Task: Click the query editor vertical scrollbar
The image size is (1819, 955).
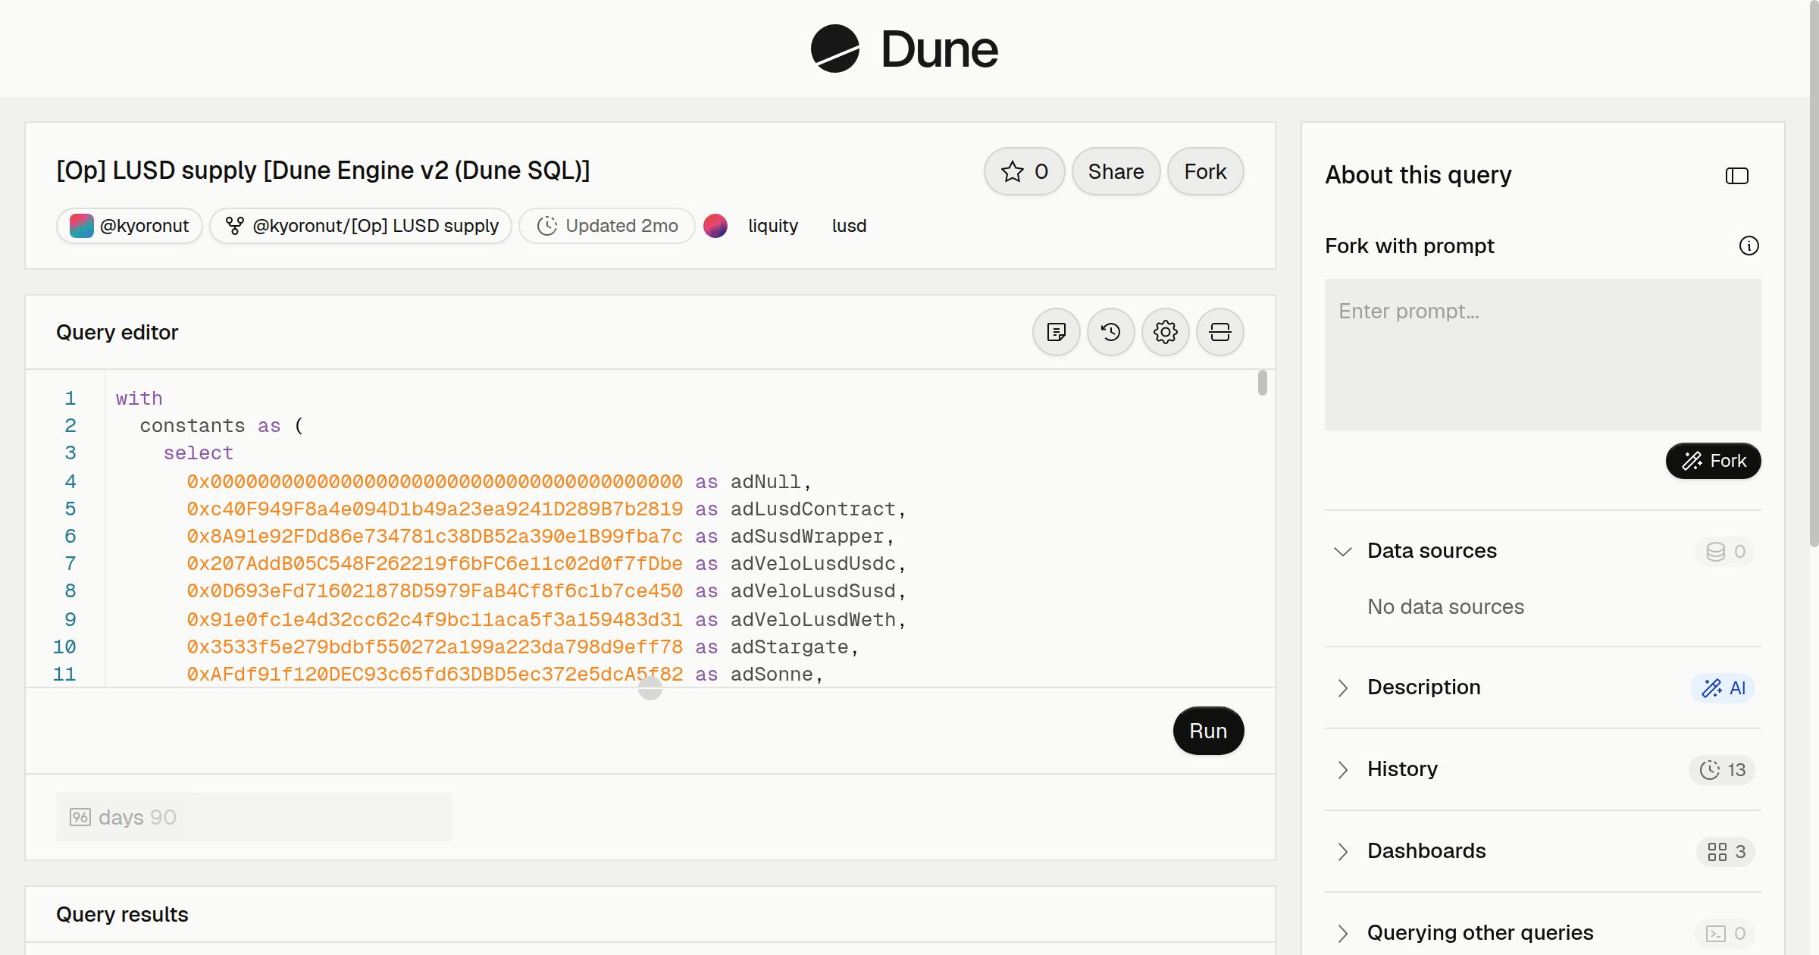Action: point(1262,383)
